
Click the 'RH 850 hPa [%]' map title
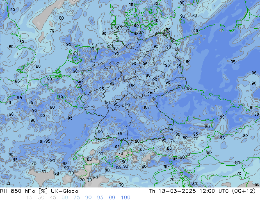coord(24,191)
